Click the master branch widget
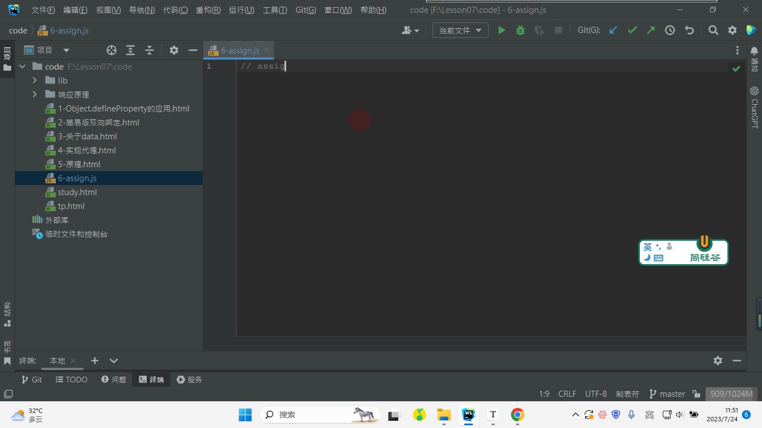Image resolution: width=762 pixels, height=428 pixels. pos(667,394)
